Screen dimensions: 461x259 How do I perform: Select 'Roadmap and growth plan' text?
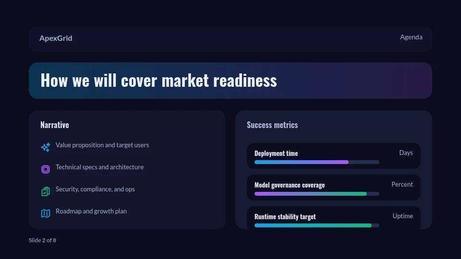point(91,211)
